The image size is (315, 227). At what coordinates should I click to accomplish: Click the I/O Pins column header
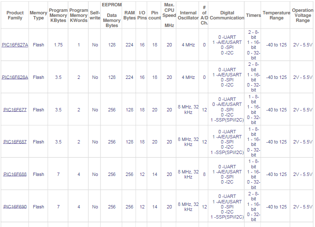tap(142, 15)
